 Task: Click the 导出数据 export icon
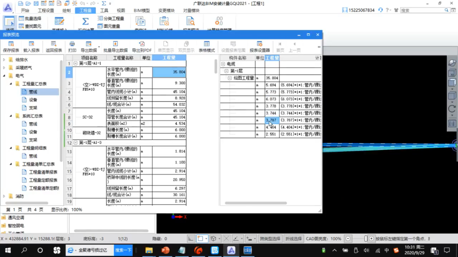pyautogui.click(x=89, y=44)
